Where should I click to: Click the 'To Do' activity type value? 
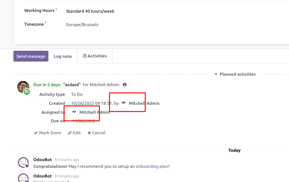(x=77, y=94)
